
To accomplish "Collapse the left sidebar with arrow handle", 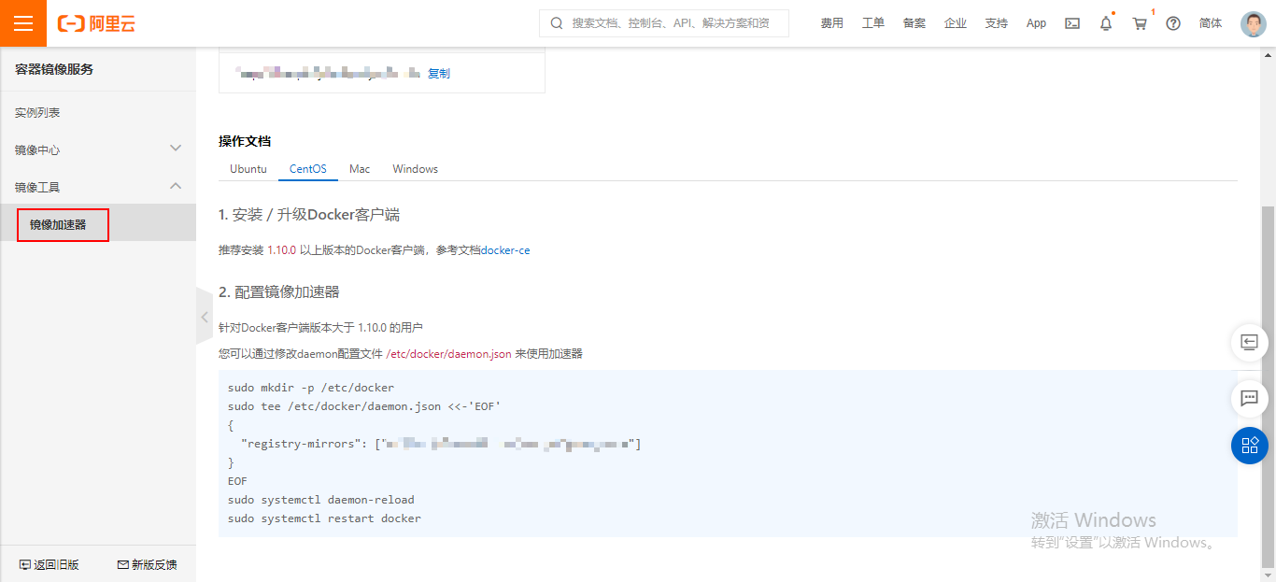I will coord(205,318).
